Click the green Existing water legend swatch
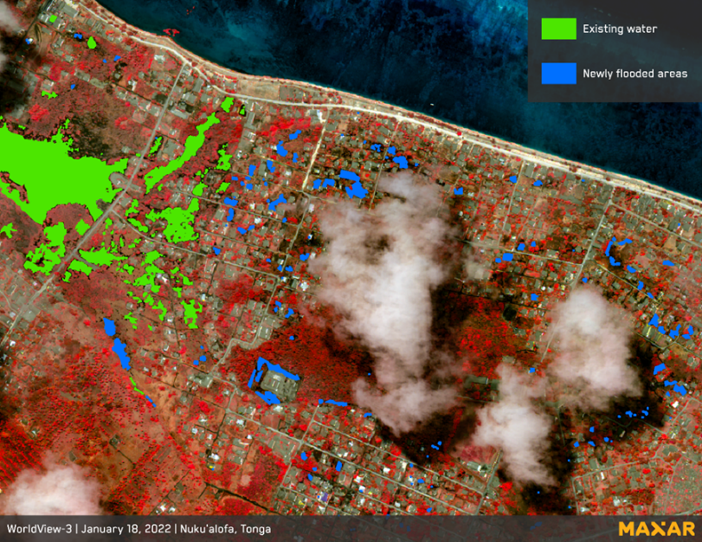The width and height of the screenshot is (702, 542). click(x=558, y=29)
